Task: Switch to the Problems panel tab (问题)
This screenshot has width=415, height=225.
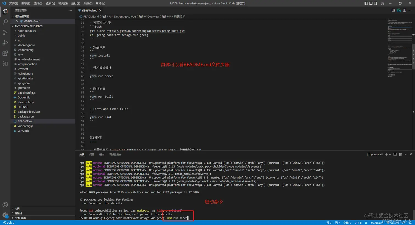Action: pos(92,154)
